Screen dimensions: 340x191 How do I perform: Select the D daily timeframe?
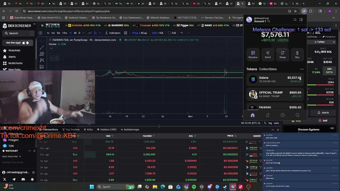click(x=79, y=33)
